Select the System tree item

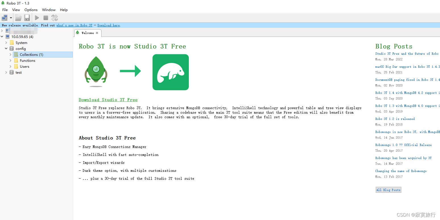pyautogui.click(x=21, y=43)
